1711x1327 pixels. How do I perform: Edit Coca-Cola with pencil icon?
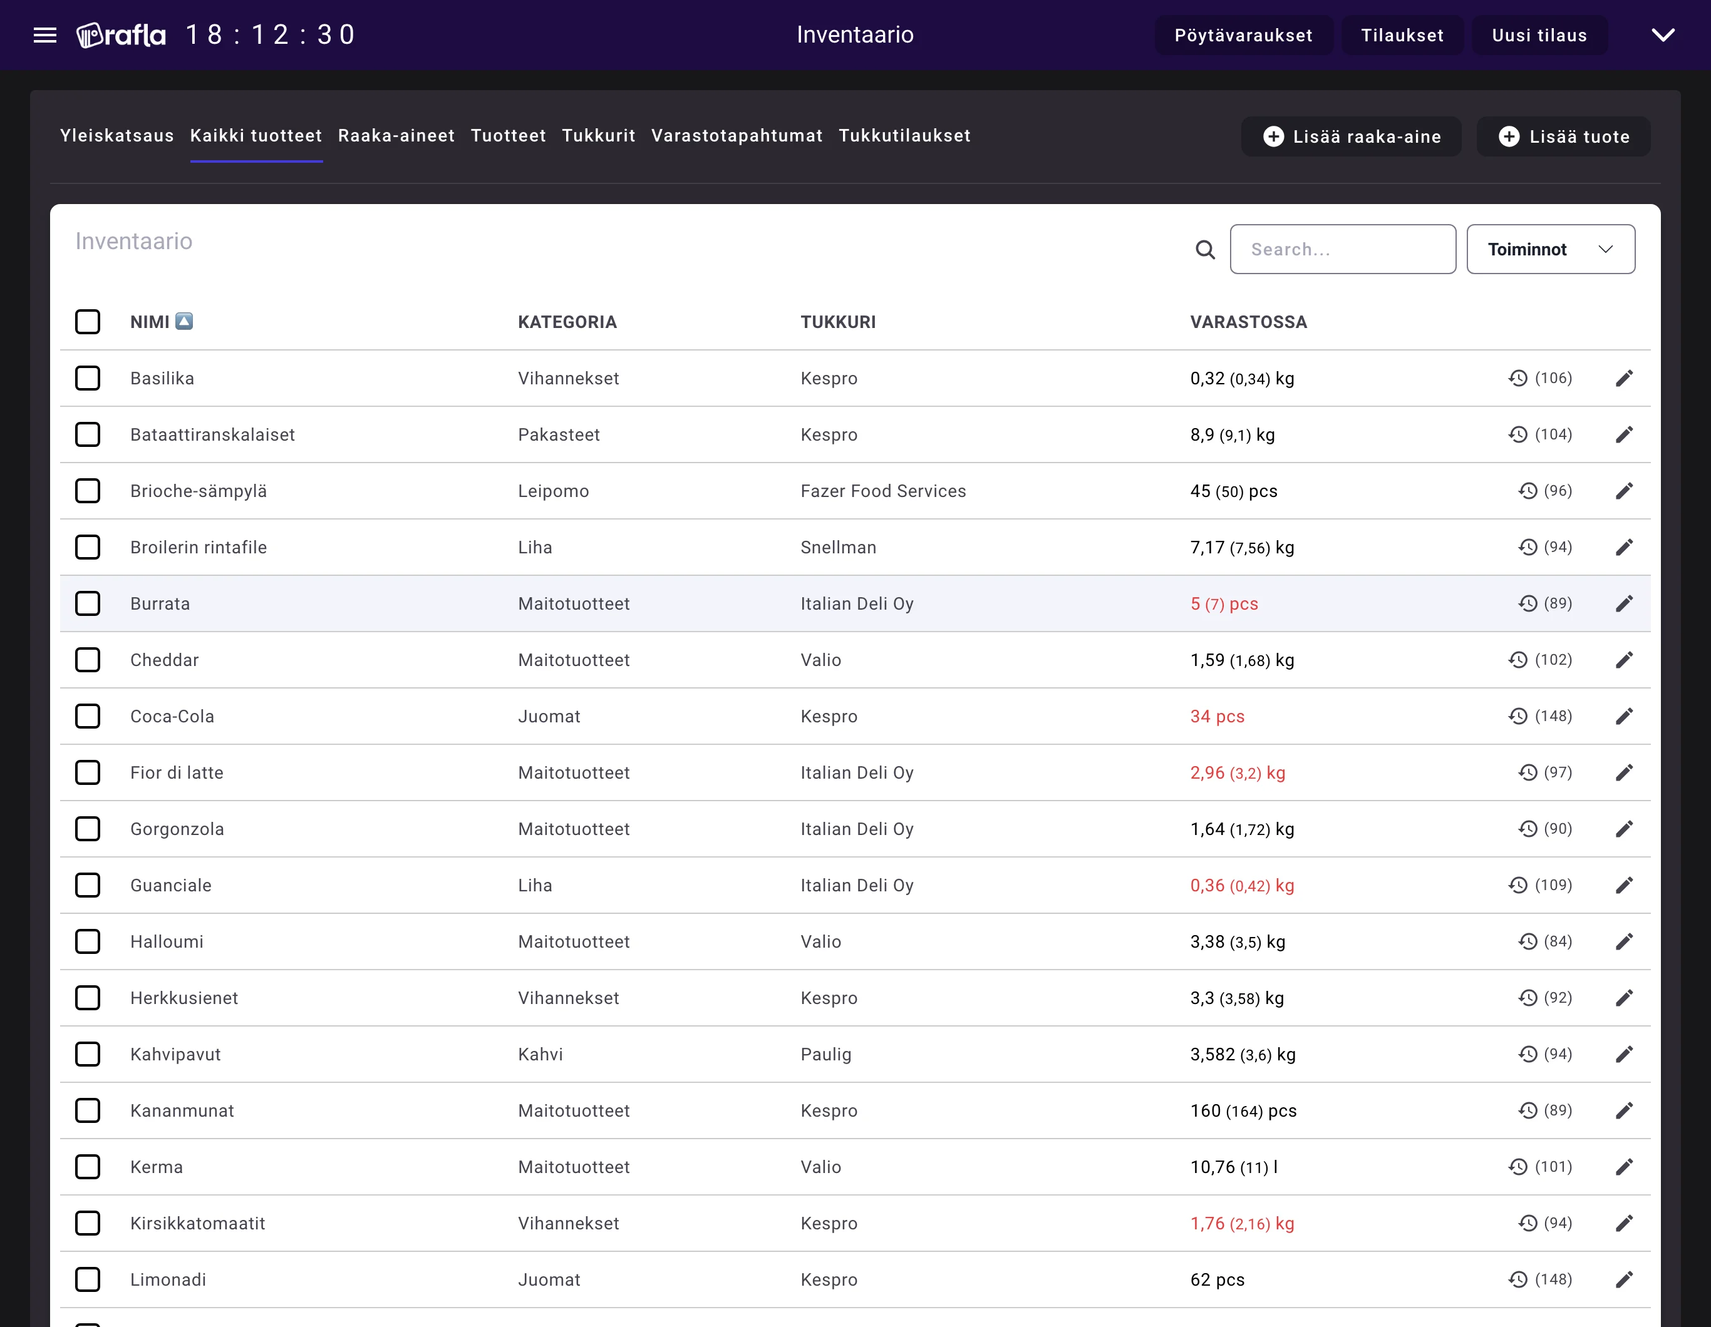(x=1624, y=716)
